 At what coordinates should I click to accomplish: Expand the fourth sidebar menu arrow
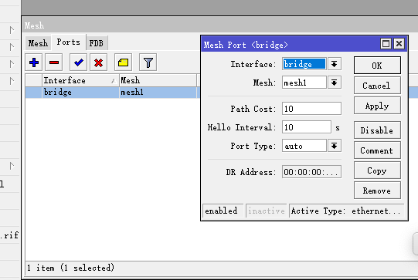coord(12,81)
